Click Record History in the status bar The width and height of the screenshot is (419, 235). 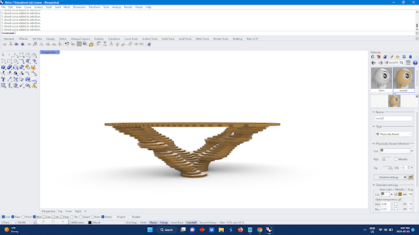point(208,223)
